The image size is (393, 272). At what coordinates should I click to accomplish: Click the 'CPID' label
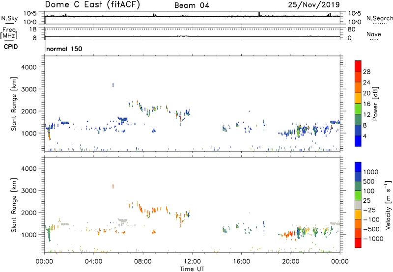tap(11, 47)
